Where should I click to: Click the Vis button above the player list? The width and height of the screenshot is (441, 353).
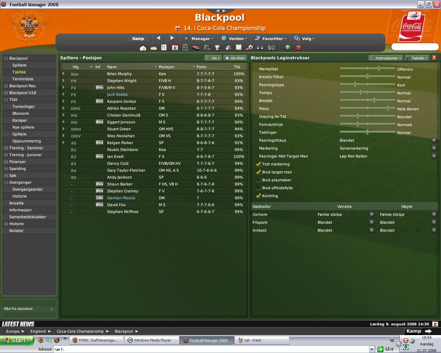point(213,58)
